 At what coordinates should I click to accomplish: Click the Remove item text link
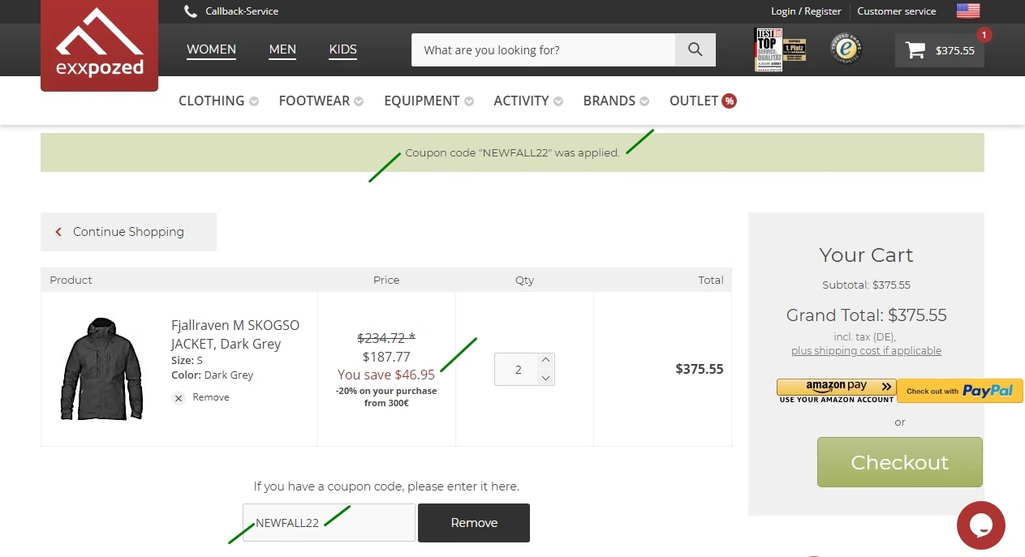click(211, 397)
